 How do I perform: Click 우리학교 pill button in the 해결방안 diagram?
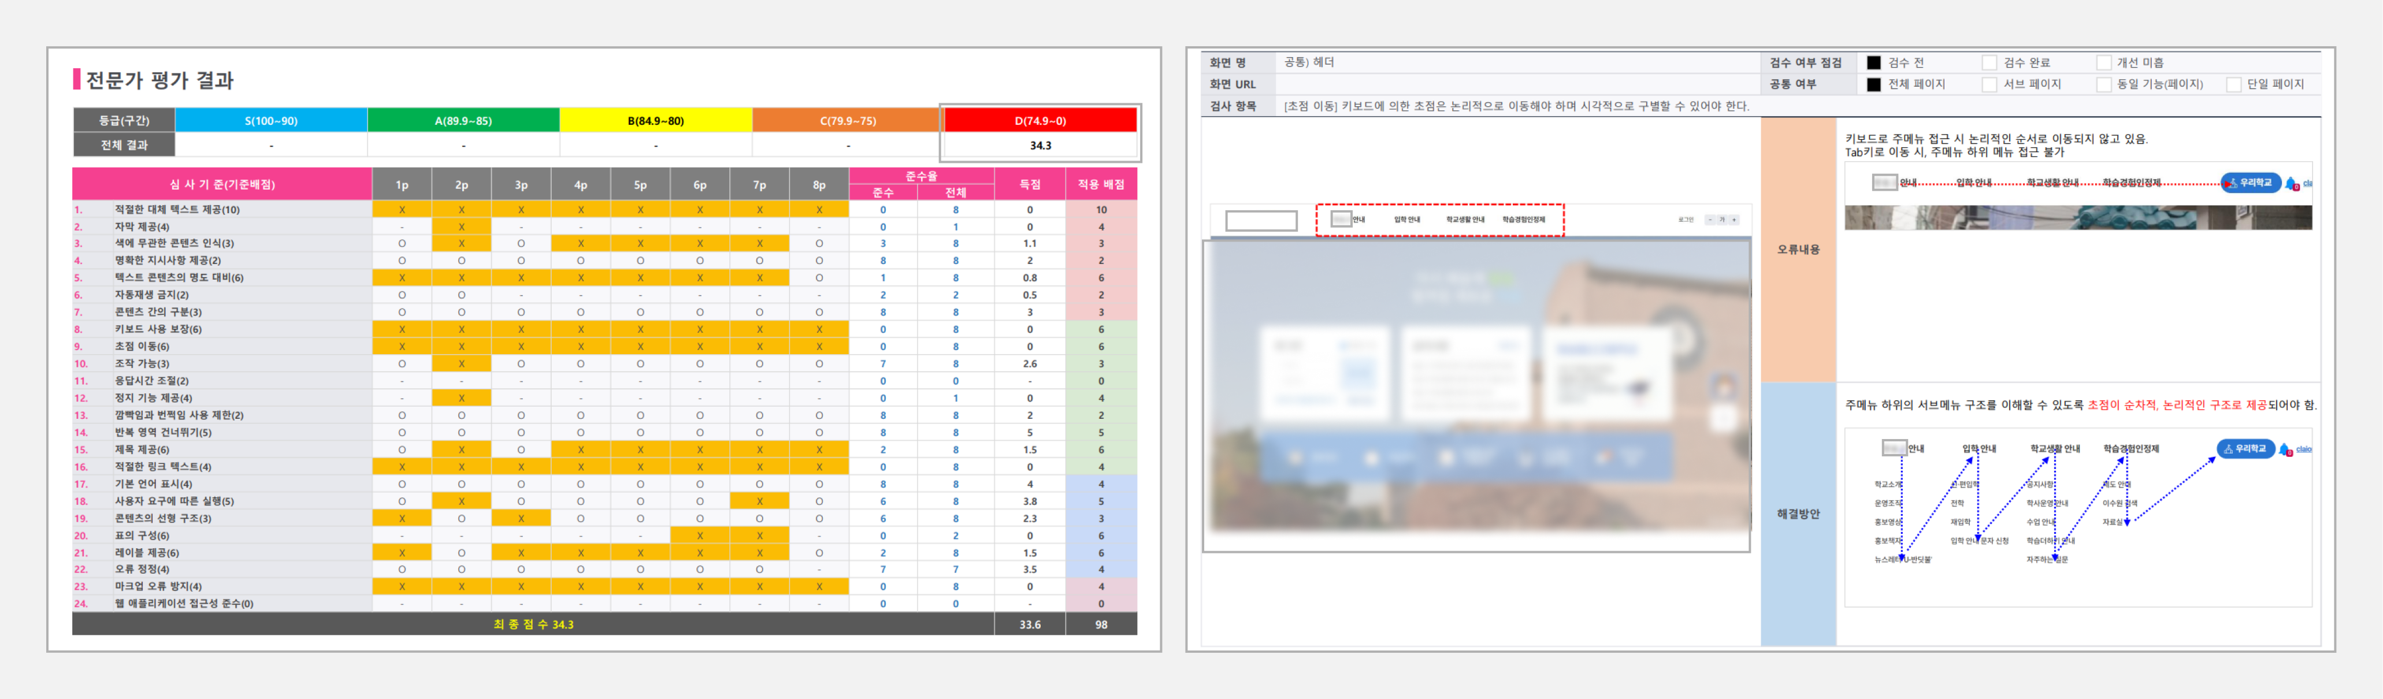(2245, 449)
